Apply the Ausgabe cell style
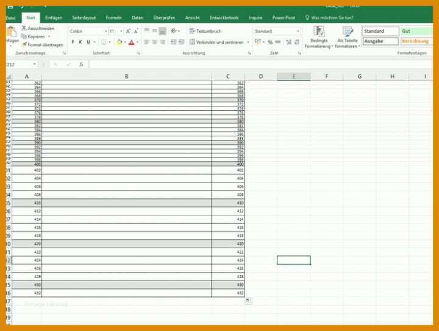 coord(380,41)
